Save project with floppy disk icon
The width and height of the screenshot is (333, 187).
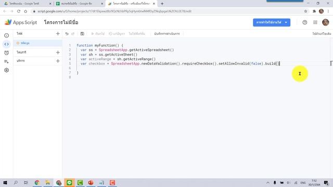click(x=82, y=34)
